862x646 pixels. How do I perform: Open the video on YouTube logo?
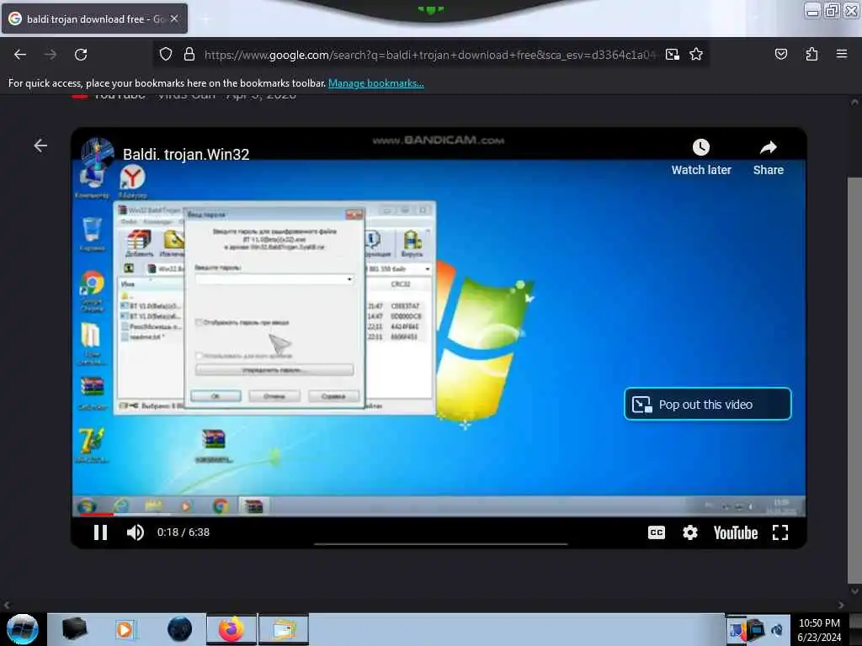pyautogui.click(x=736, y=532)
